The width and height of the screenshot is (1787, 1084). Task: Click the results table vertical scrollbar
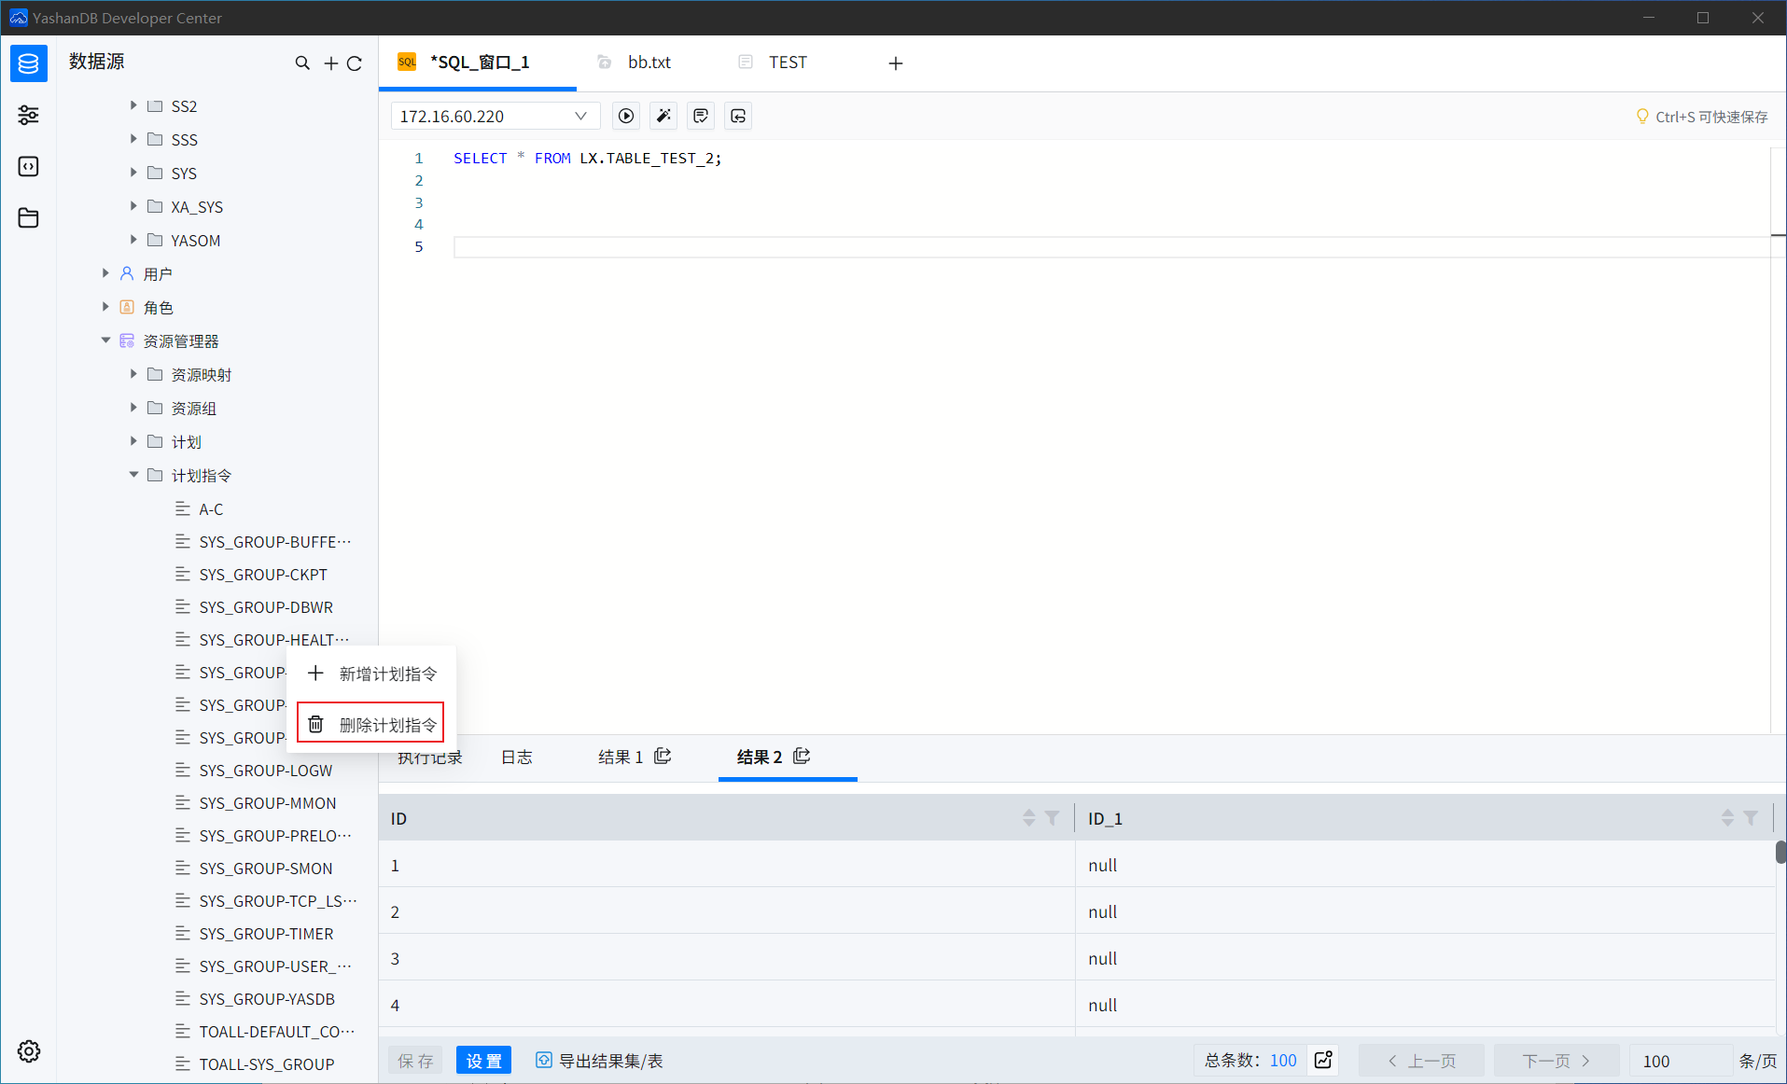point(1780,852)
